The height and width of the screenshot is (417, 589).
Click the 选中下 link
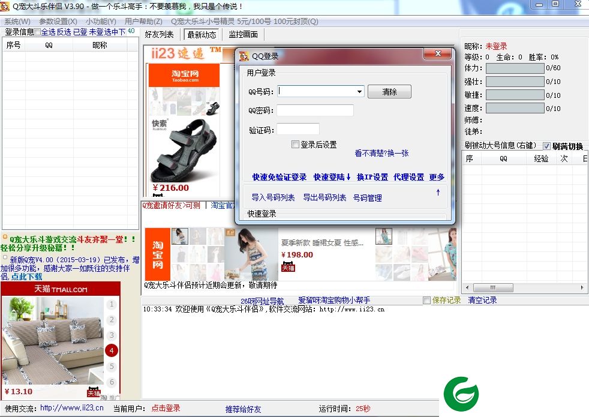[115, 32]
